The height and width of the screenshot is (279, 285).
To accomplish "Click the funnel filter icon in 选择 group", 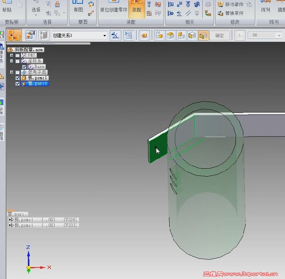I will tap(48, 4).
